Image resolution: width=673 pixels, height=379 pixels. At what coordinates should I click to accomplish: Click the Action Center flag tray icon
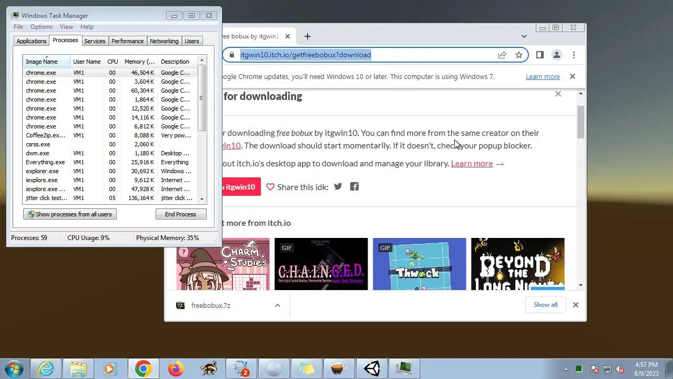tap(595, 369)
